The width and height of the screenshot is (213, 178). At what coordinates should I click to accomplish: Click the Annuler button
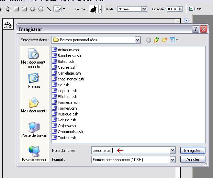click(x=193, y=159)
